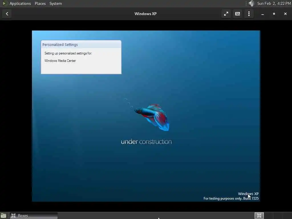
Task: Click the Personalized Settings dialog title
Action: point(60,45)
